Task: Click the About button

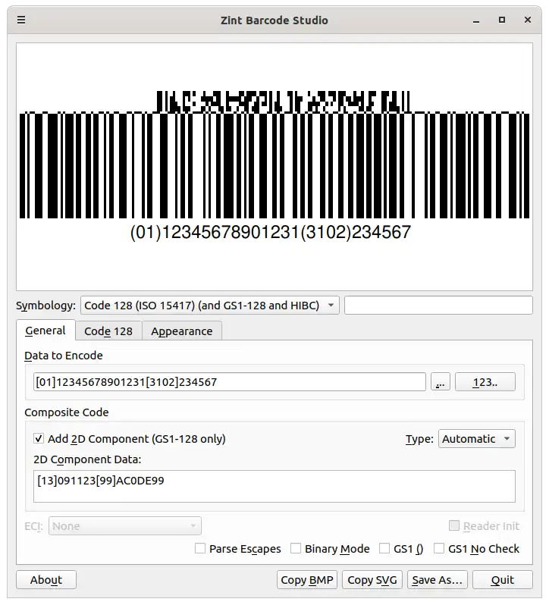Action: [x=46, y=579]
